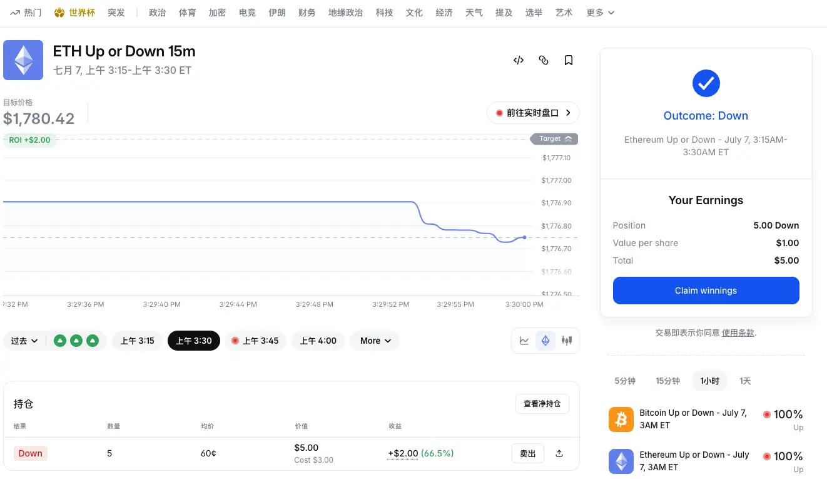Expand the 更多 categories menu
The image size is (827, 479).
[600, 13]
